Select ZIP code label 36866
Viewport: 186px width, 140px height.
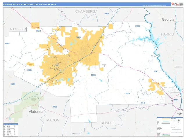(13, 84)
